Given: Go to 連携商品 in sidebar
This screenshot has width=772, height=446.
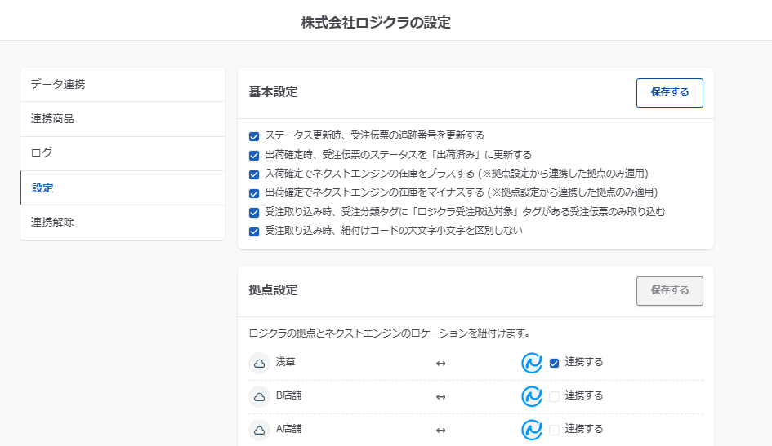Looking at the screenshot, I should [x=123, y=119].
